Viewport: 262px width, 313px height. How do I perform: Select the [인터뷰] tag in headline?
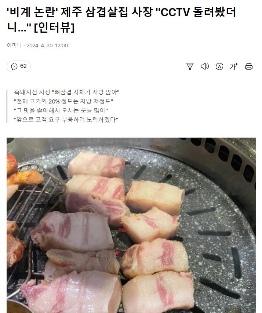coord(54,27)
